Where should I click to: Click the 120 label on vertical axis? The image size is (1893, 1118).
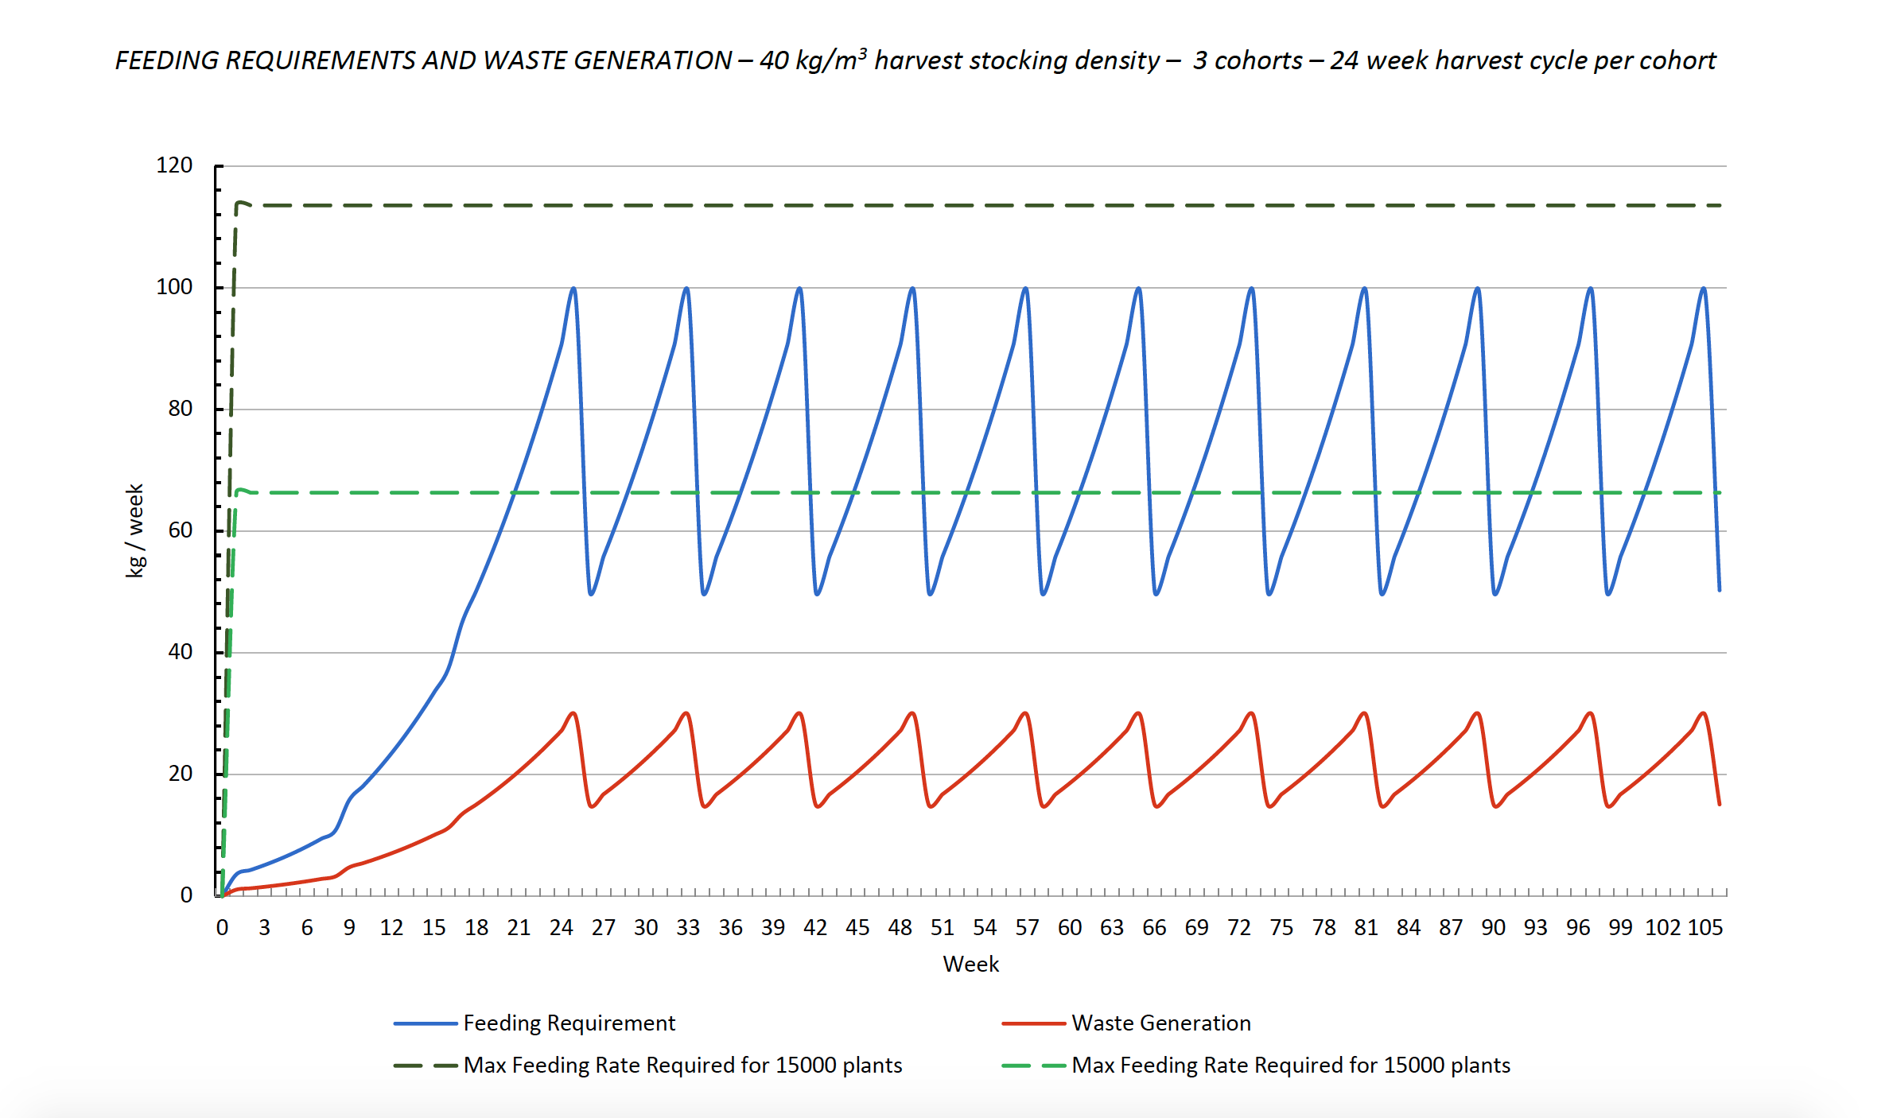pyautogui.click(x=174, y=165)
